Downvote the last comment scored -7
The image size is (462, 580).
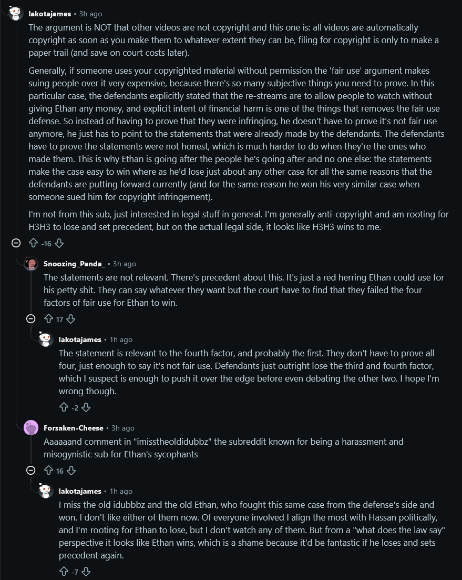[86, 572]
